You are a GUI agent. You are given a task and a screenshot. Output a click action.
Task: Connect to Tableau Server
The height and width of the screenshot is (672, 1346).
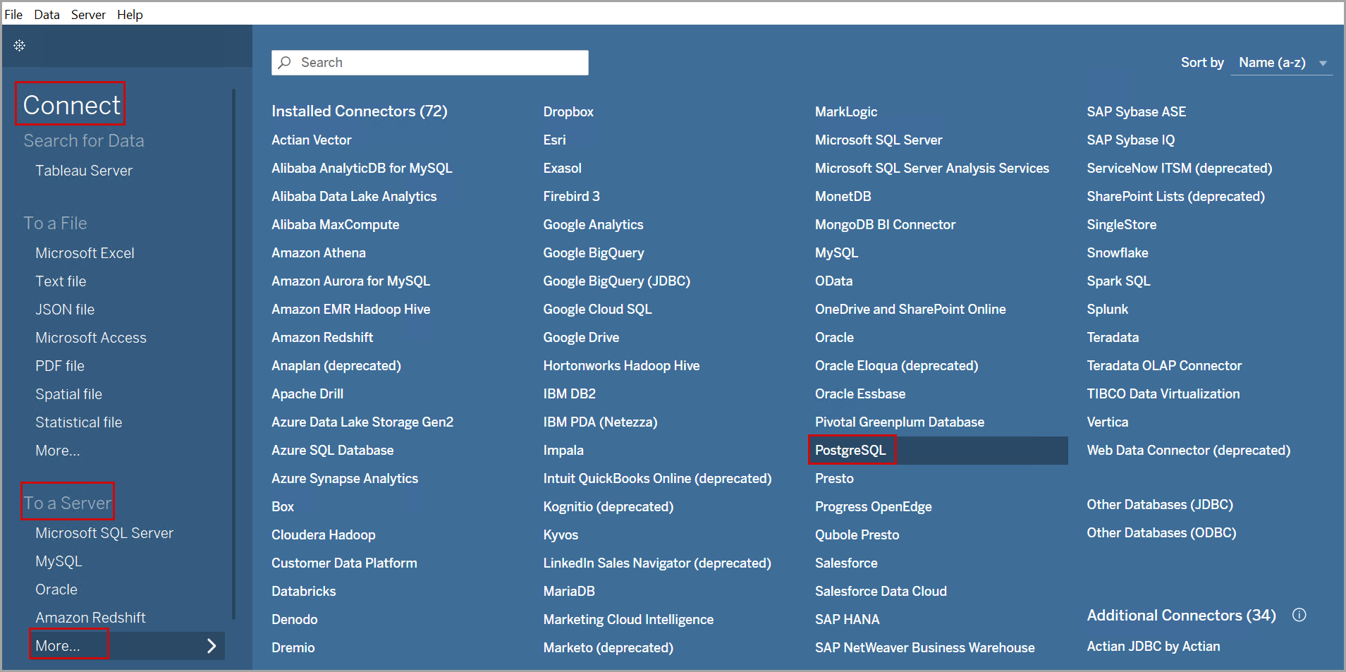(84, 171)
